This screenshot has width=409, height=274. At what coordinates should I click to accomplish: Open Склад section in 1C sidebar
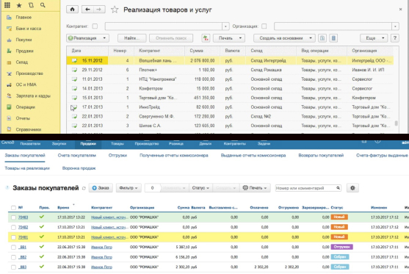[x=21, y=62]
